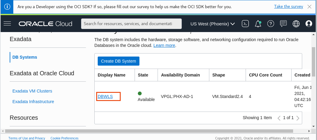Open Exadata VM Clusters in sidebar
Viewport: 317px width, 140px height.
click(32, 91)
